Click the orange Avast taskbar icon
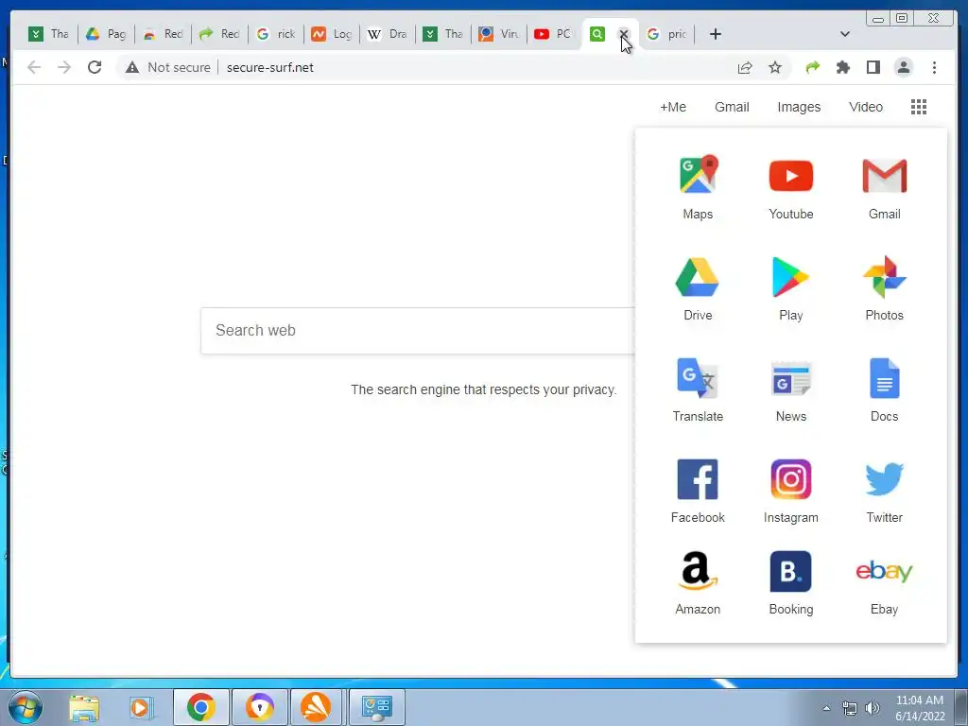Image resolution: width=968 pixels, height=726 pixels. click(x=316, y=707)
